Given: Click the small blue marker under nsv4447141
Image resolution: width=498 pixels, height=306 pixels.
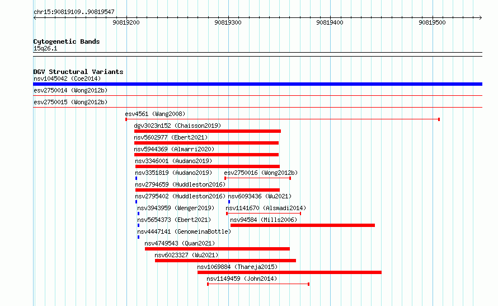Looking at the screenshot, I should [138, 237].
